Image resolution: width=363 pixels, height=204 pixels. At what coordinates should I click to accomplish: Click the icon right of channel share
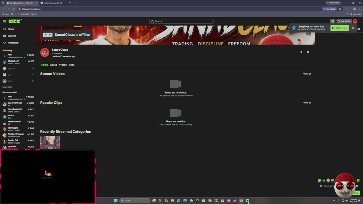pos(308,52)
